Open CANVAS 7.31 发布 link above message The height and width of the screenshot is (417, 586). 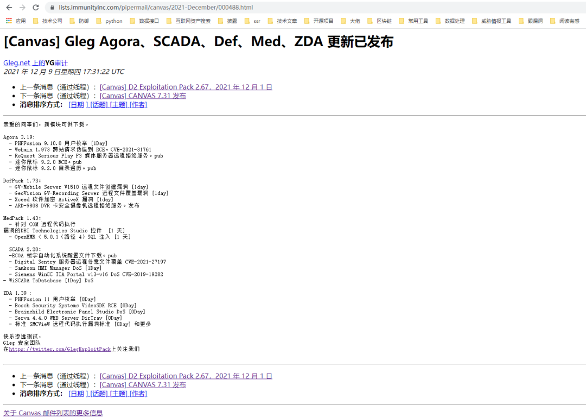click(x=143, y=96)
